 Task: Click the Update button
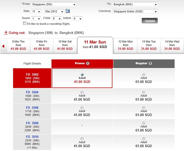[150, 21]
